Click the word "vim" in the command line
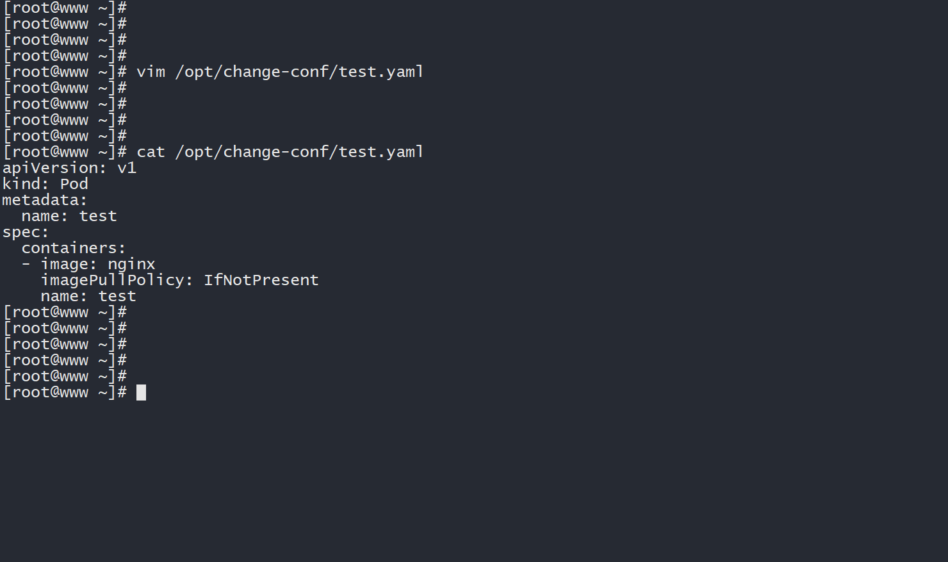Viewport: 948px width, 562px height. click(x=151, y=72)
